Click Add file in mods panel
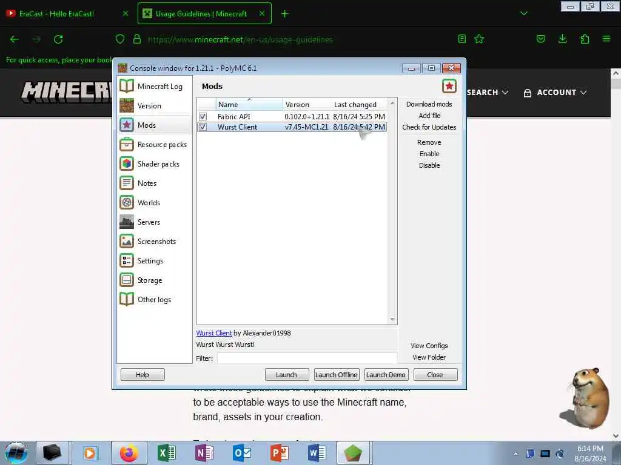The height and width of the screenshot is (465, 621). [429, 116]
